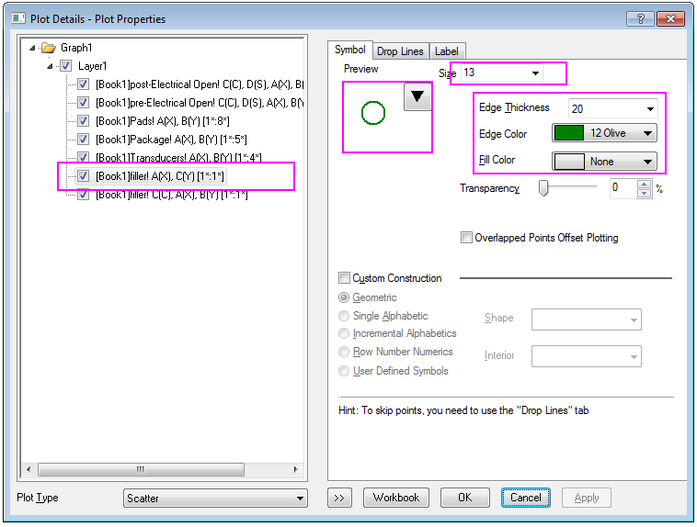
Task: Click the Workbook button
Action: (396, 498)
